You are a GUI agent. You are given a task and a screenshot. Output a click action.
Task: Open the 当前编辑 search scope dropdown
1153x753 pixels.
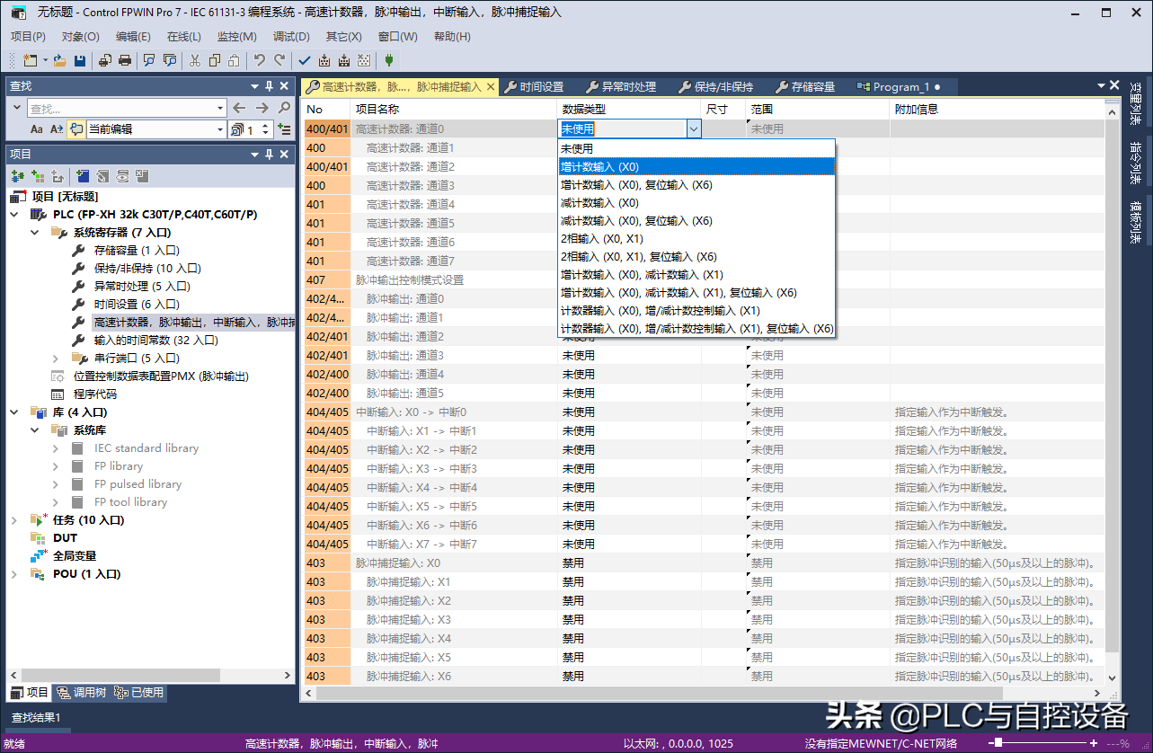pos(221,129)
